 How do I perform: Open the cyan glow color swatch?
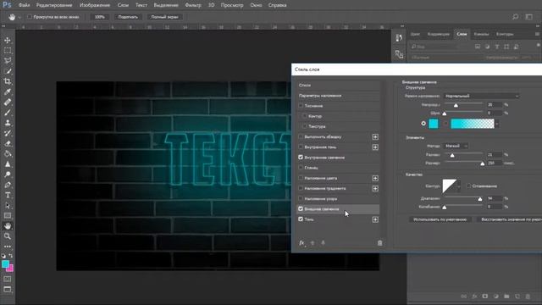[x=434, y=124]
